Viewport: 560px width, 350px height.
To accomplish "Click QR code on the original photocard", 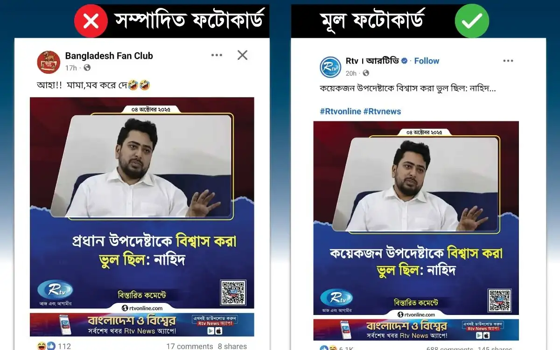I will click(500, 300).
